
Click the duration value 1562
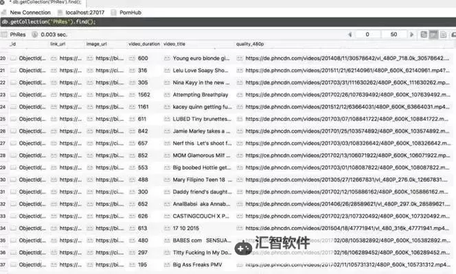pos(144,95)
